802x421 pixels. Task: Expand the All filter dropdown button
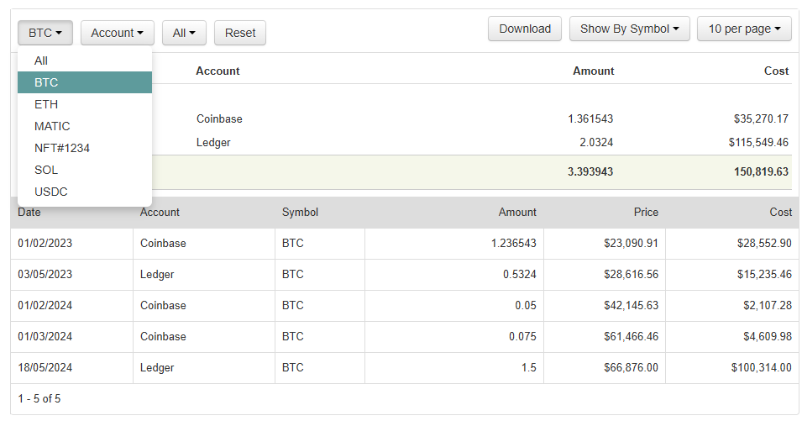184,33
